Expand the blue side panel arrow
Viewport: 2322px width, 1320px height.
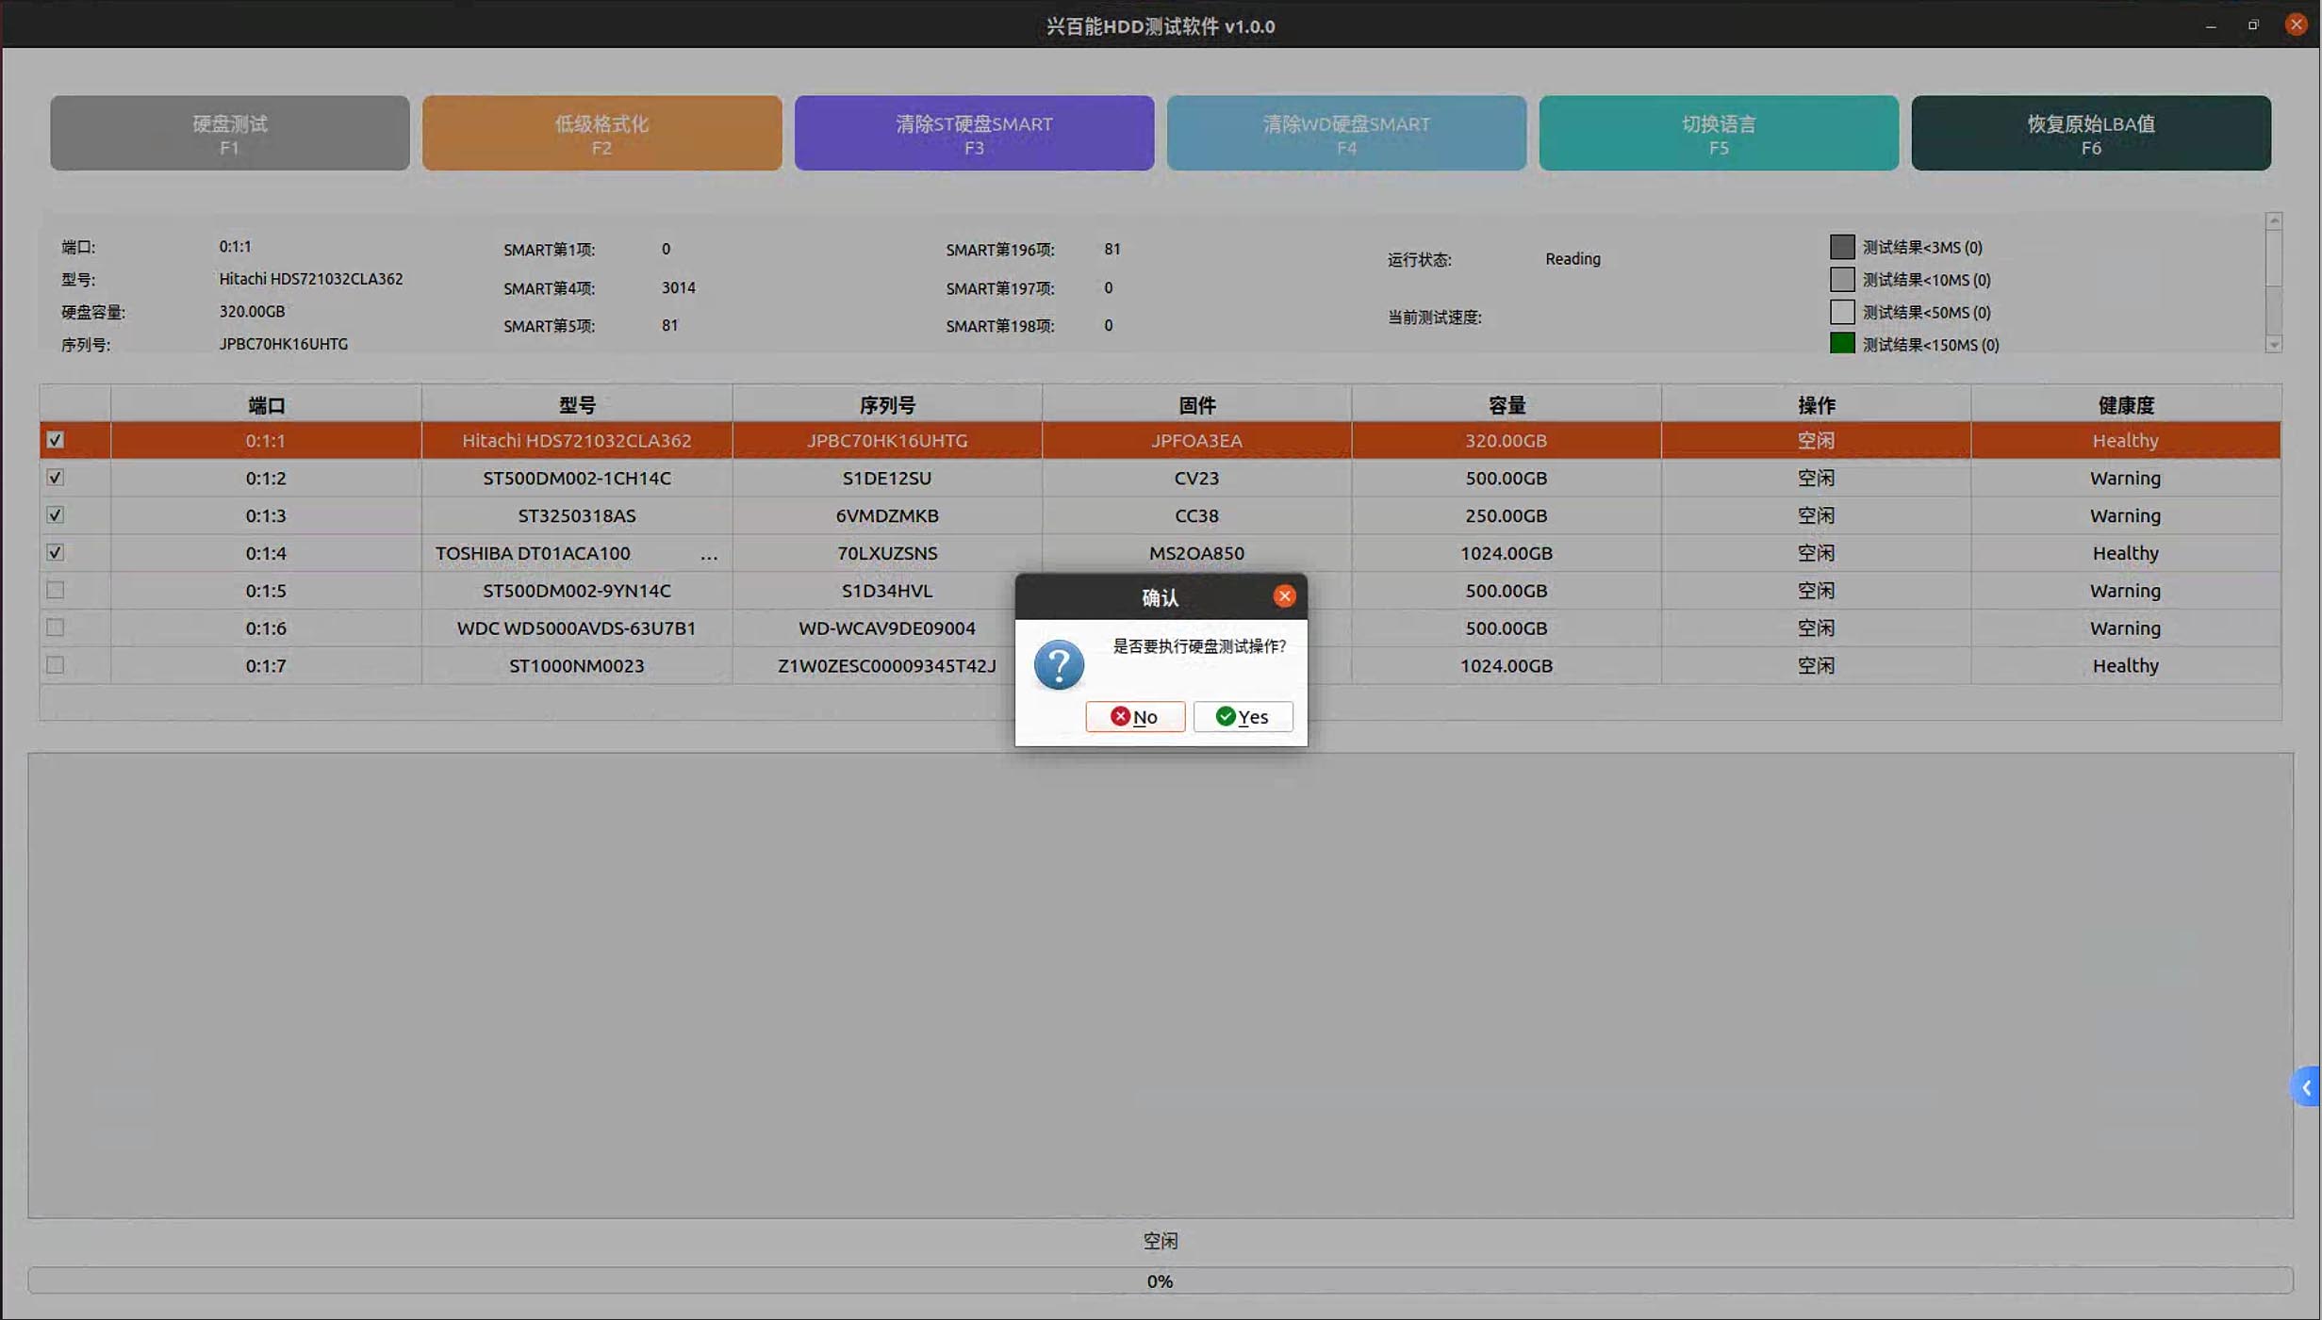[2306, 1088]
